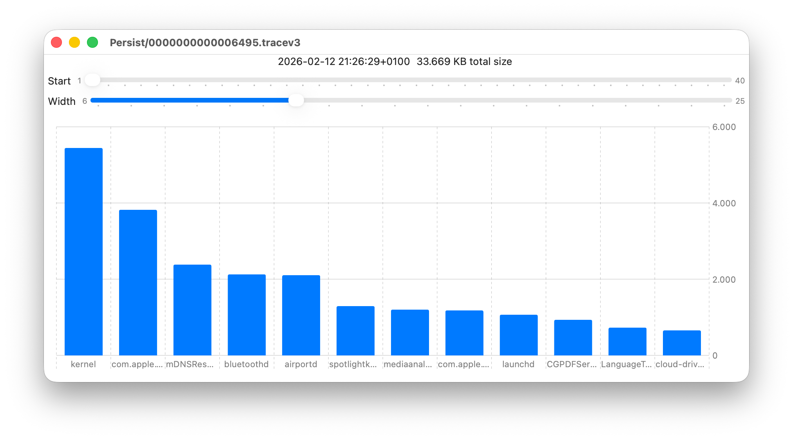Click the date and total size text

pos(395,61)
